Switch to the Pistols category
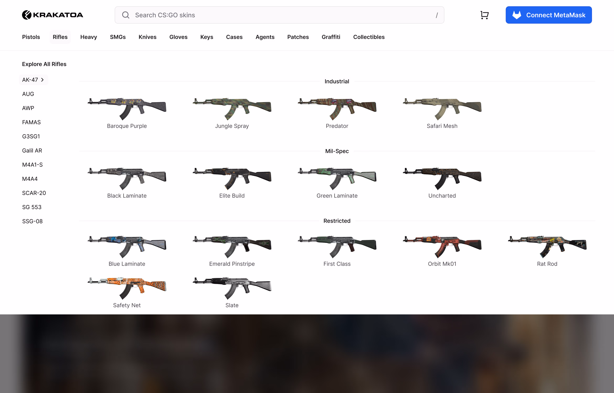The image size is (614, 393). coord(31,37)
